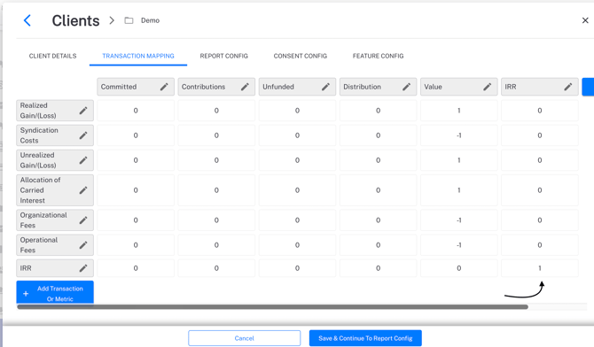Click IRR row Unfunded cell
The image size is (594, 347).
point(297,268)
